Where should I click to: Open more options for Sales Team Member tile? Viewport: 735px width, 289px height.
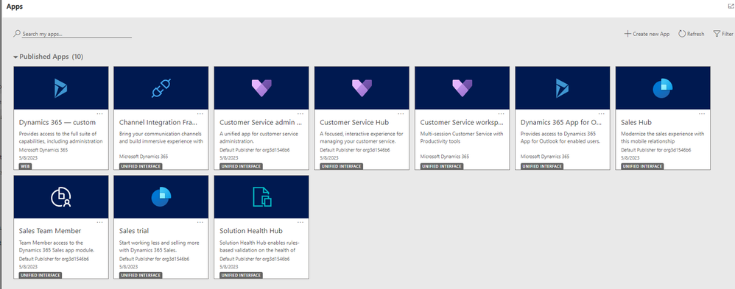[100, 222]
